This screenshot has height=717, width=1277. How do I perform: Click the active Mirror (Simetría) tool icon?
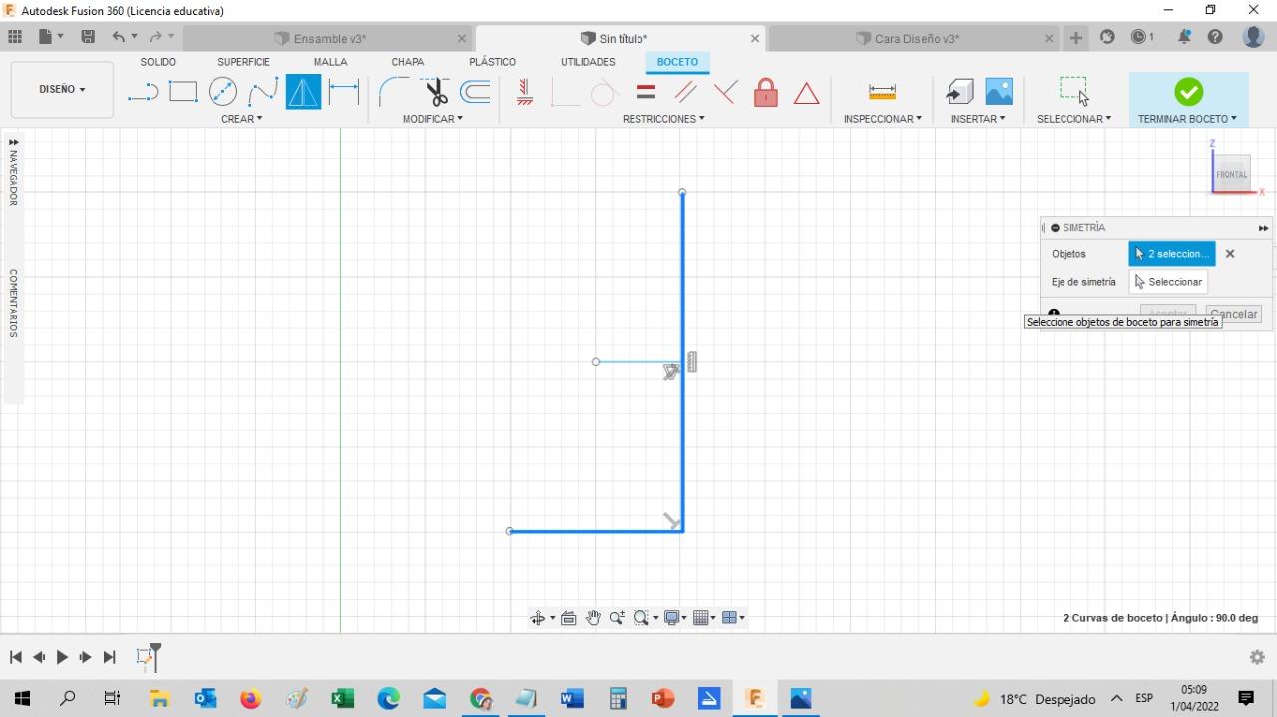click(303, 92)
